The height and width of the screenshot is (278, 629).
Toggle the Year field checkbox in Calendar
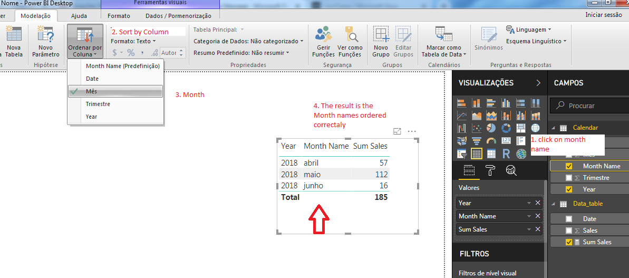[569, 189]
